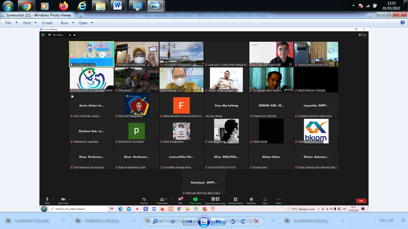Select the green p avatar DISKAN KAB. SUKAMARA tile
The width and height of the screenshot is (408, 229).
click(x=137, y=131)
